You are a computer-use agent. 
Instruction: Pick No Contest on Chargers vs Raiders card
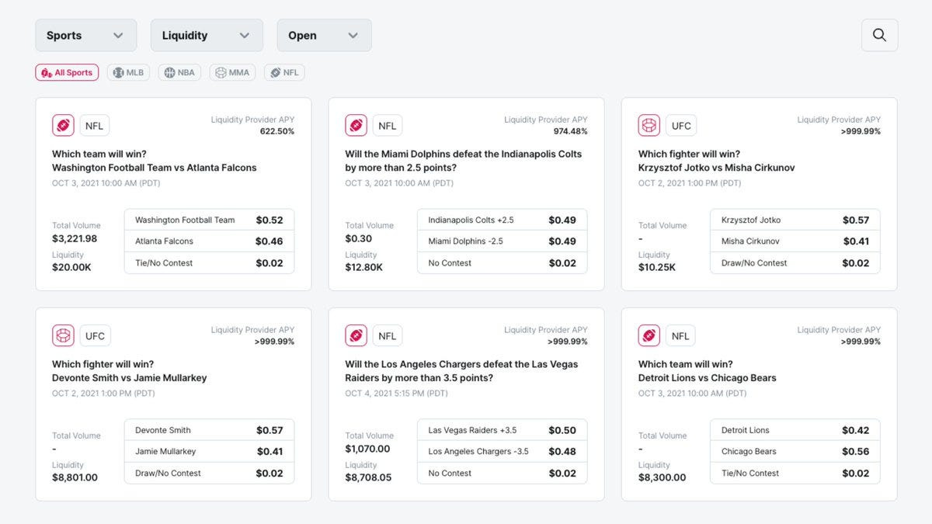pyautogui.click(x=502, y=474)
